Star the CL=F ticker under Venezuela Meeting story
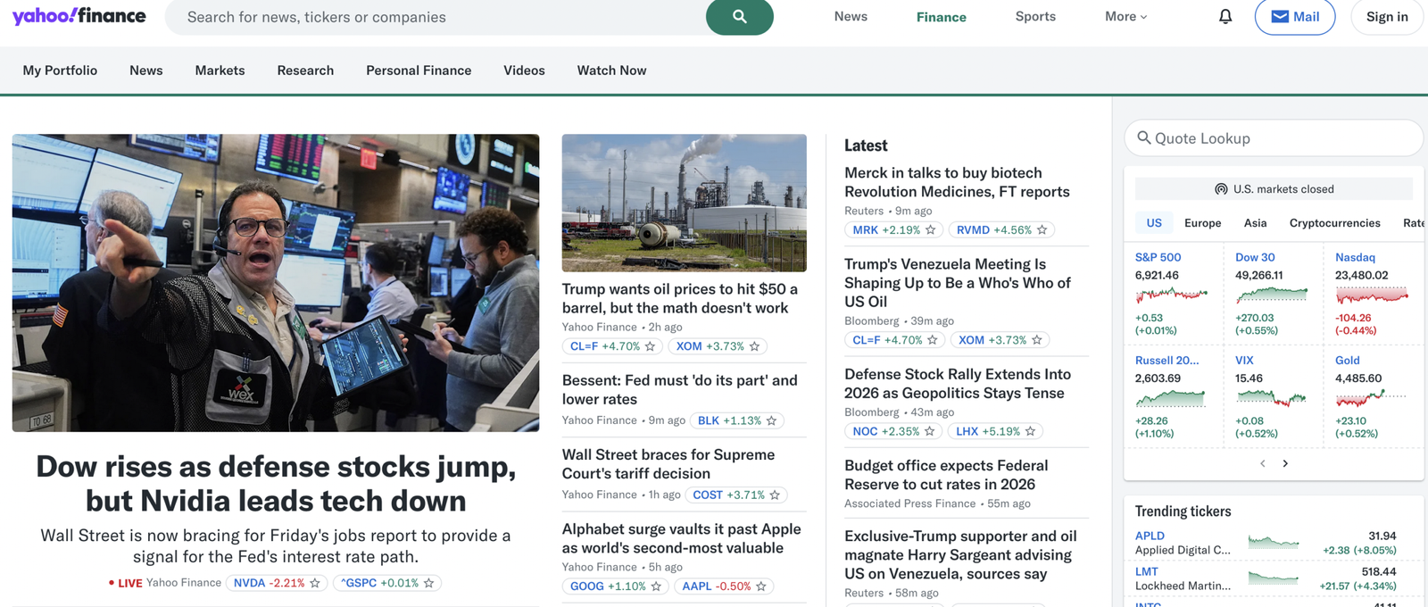 point(932,340)
